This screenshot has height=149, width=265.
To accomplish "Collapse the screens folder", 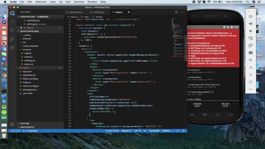I will pyautogui.click(x=40, y=50).
